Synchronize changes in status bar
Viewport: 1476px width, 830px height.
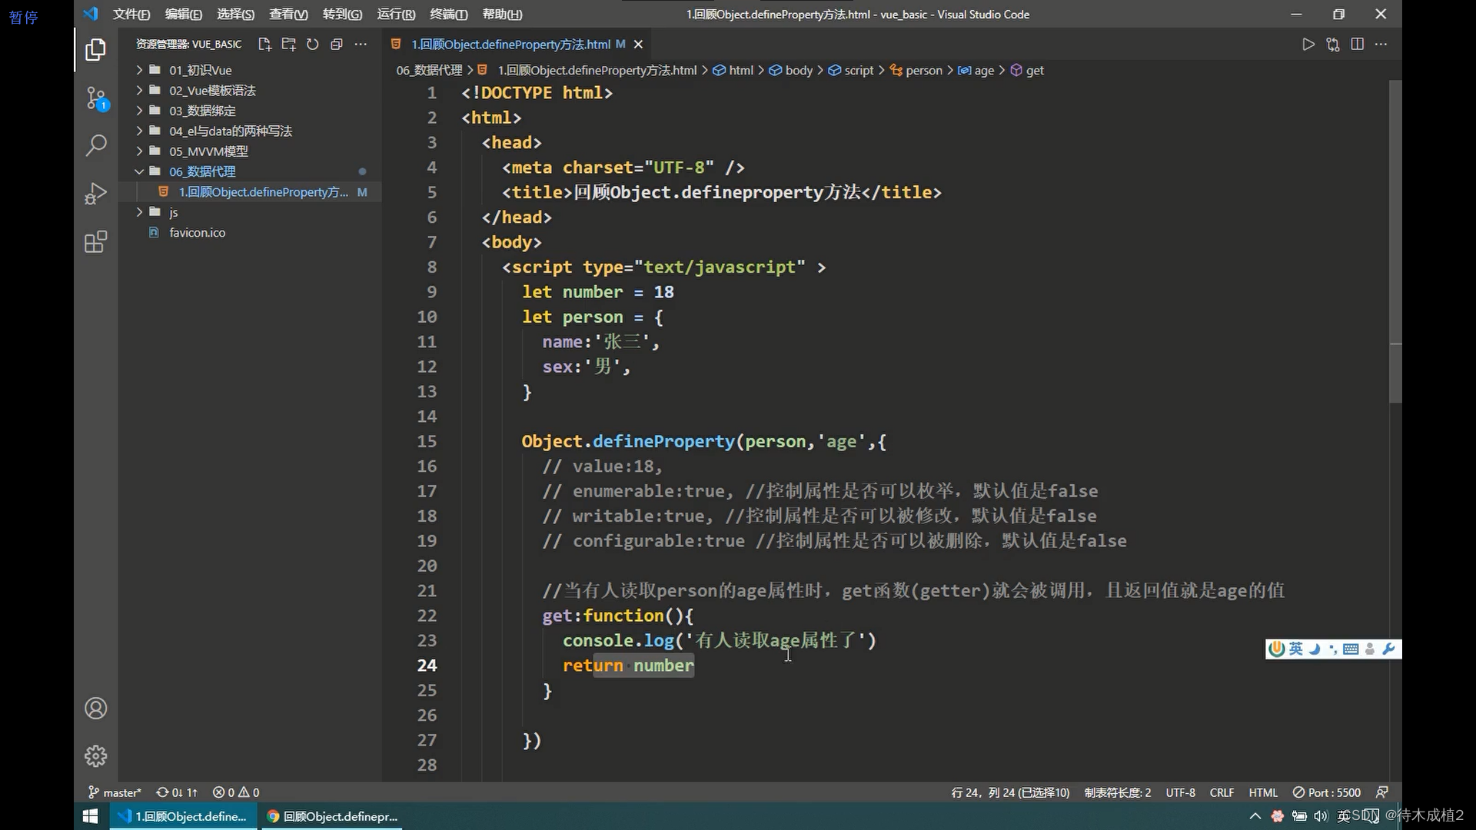coord(177,792)
